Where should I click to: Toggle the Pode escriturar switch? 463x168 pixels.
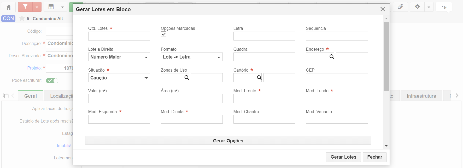(x=52, y=80)
